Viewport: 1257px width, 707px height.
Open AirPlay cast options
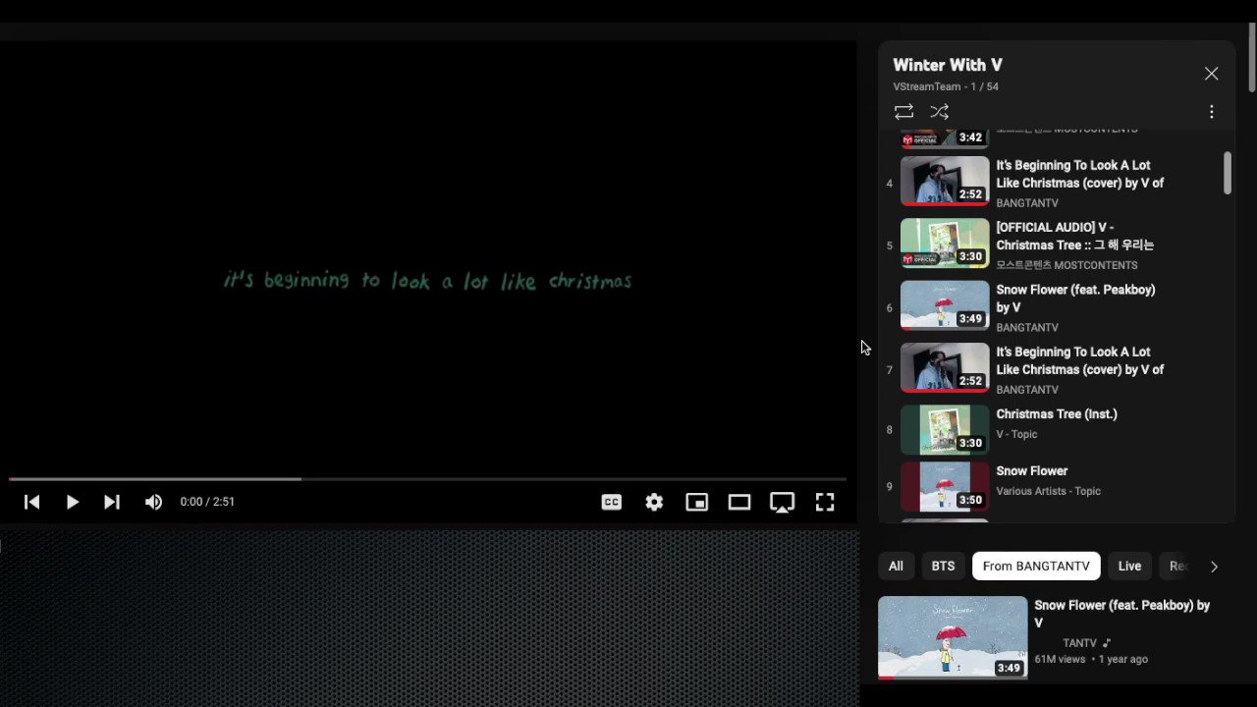pyautogui.click(x=782, y=502)
